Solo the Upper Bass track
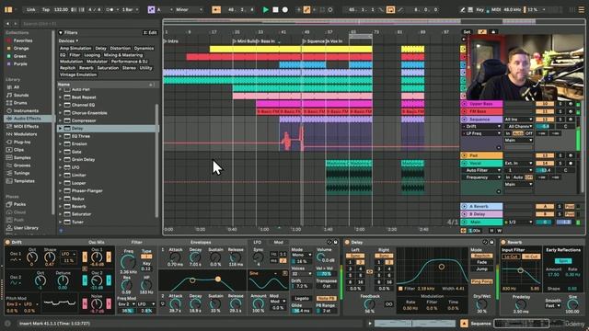 (560, 104)
